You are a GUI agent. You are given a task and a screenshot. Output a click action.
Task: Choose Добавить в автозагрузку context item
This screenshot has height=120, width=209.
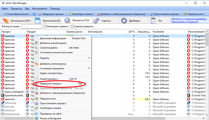pyautogui.click(x=63, y=64)
